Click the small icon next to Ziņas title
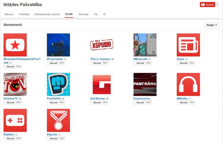This screenshot has width=223, height=144. [186, 59]
